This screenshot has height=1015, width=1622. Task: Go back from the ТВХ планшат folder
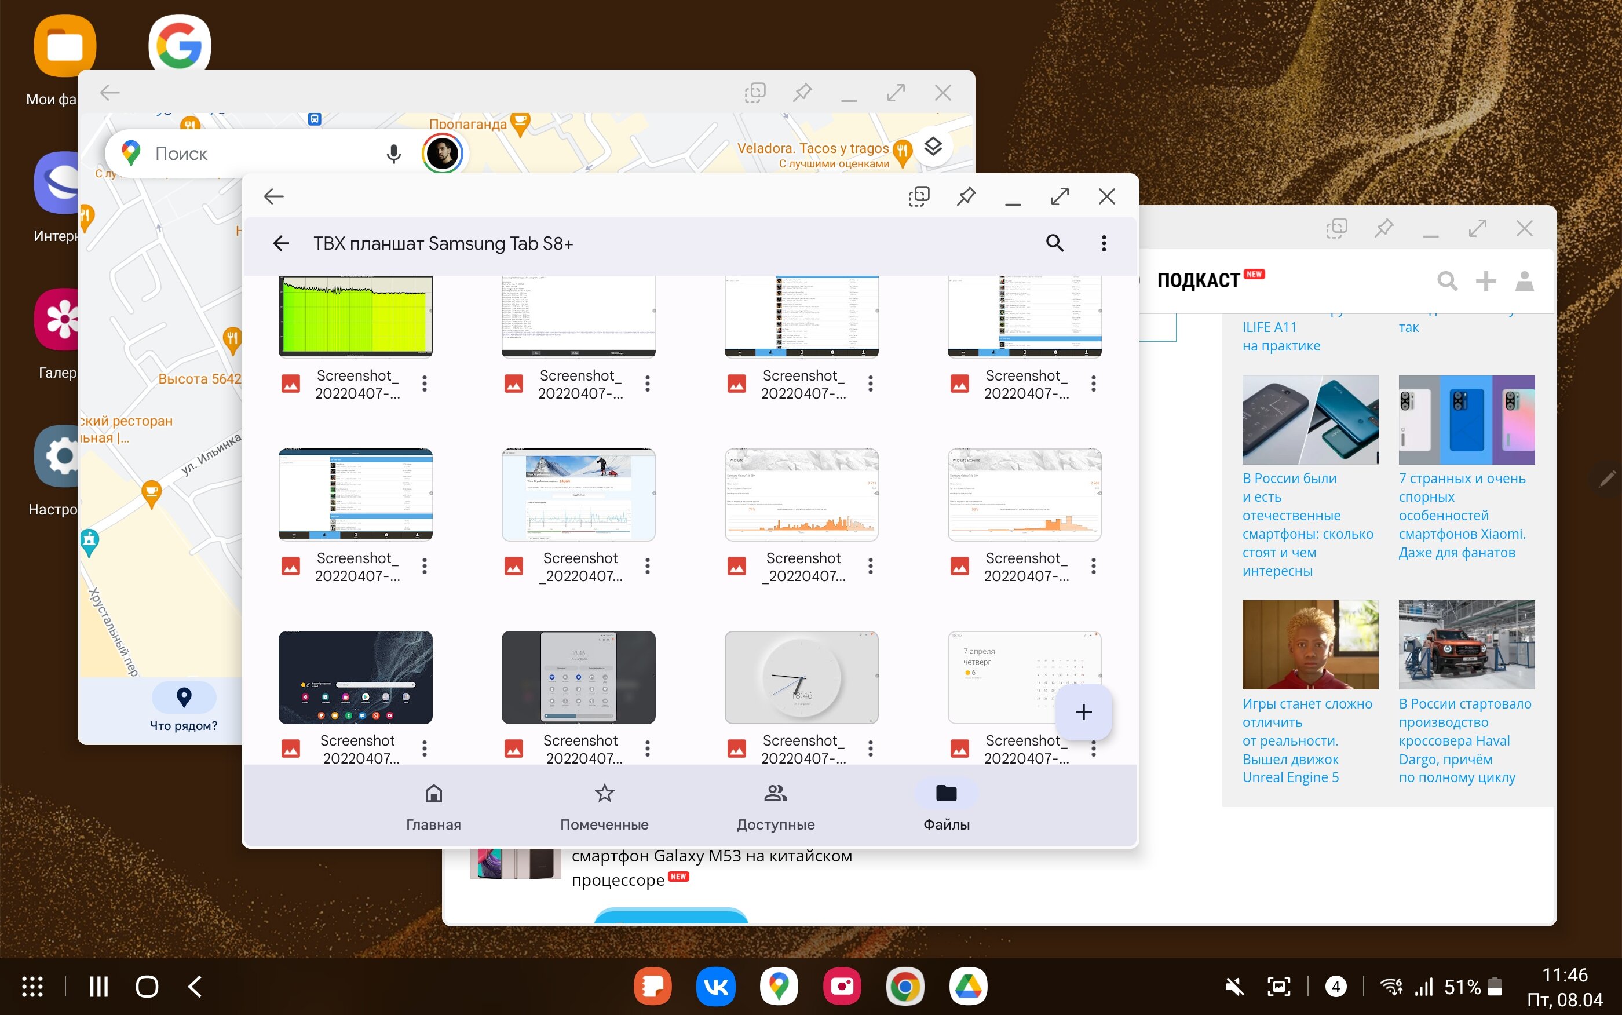click(x=281, y=243)
